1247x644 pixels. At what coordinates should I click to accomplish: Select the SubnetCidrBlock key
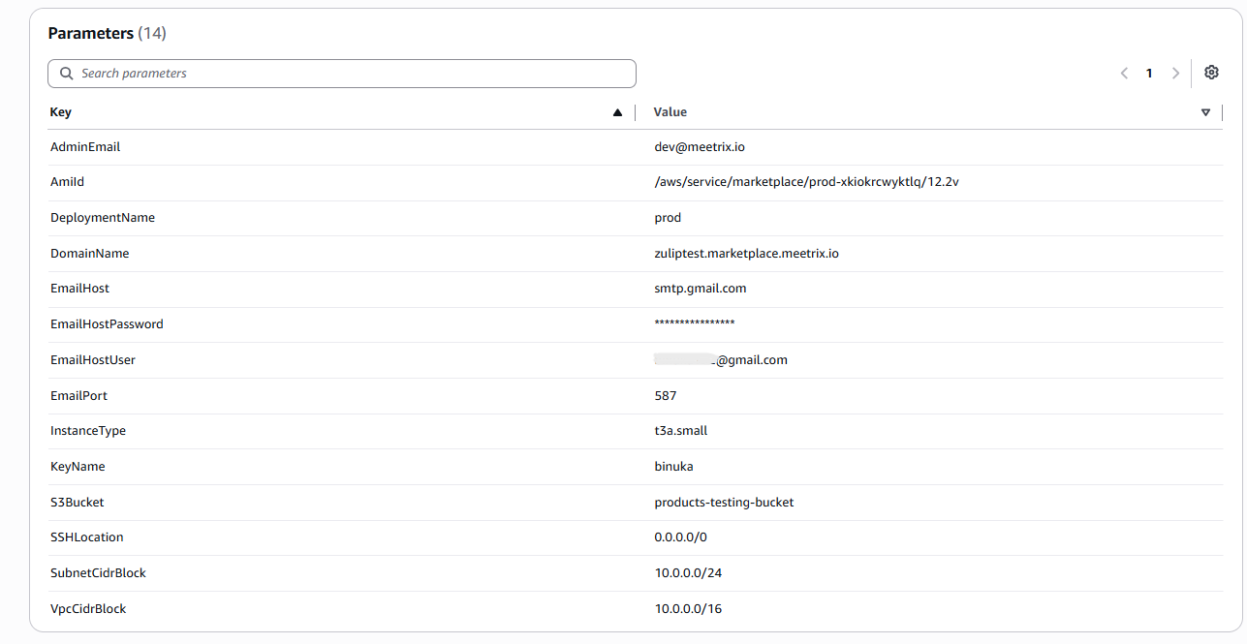tap(98, 573)
